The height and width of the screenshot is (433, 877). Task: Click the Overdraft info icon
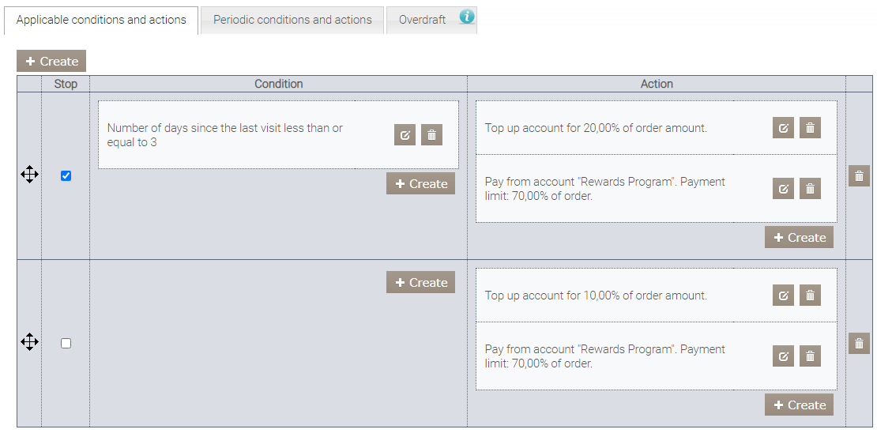[467, 17]
